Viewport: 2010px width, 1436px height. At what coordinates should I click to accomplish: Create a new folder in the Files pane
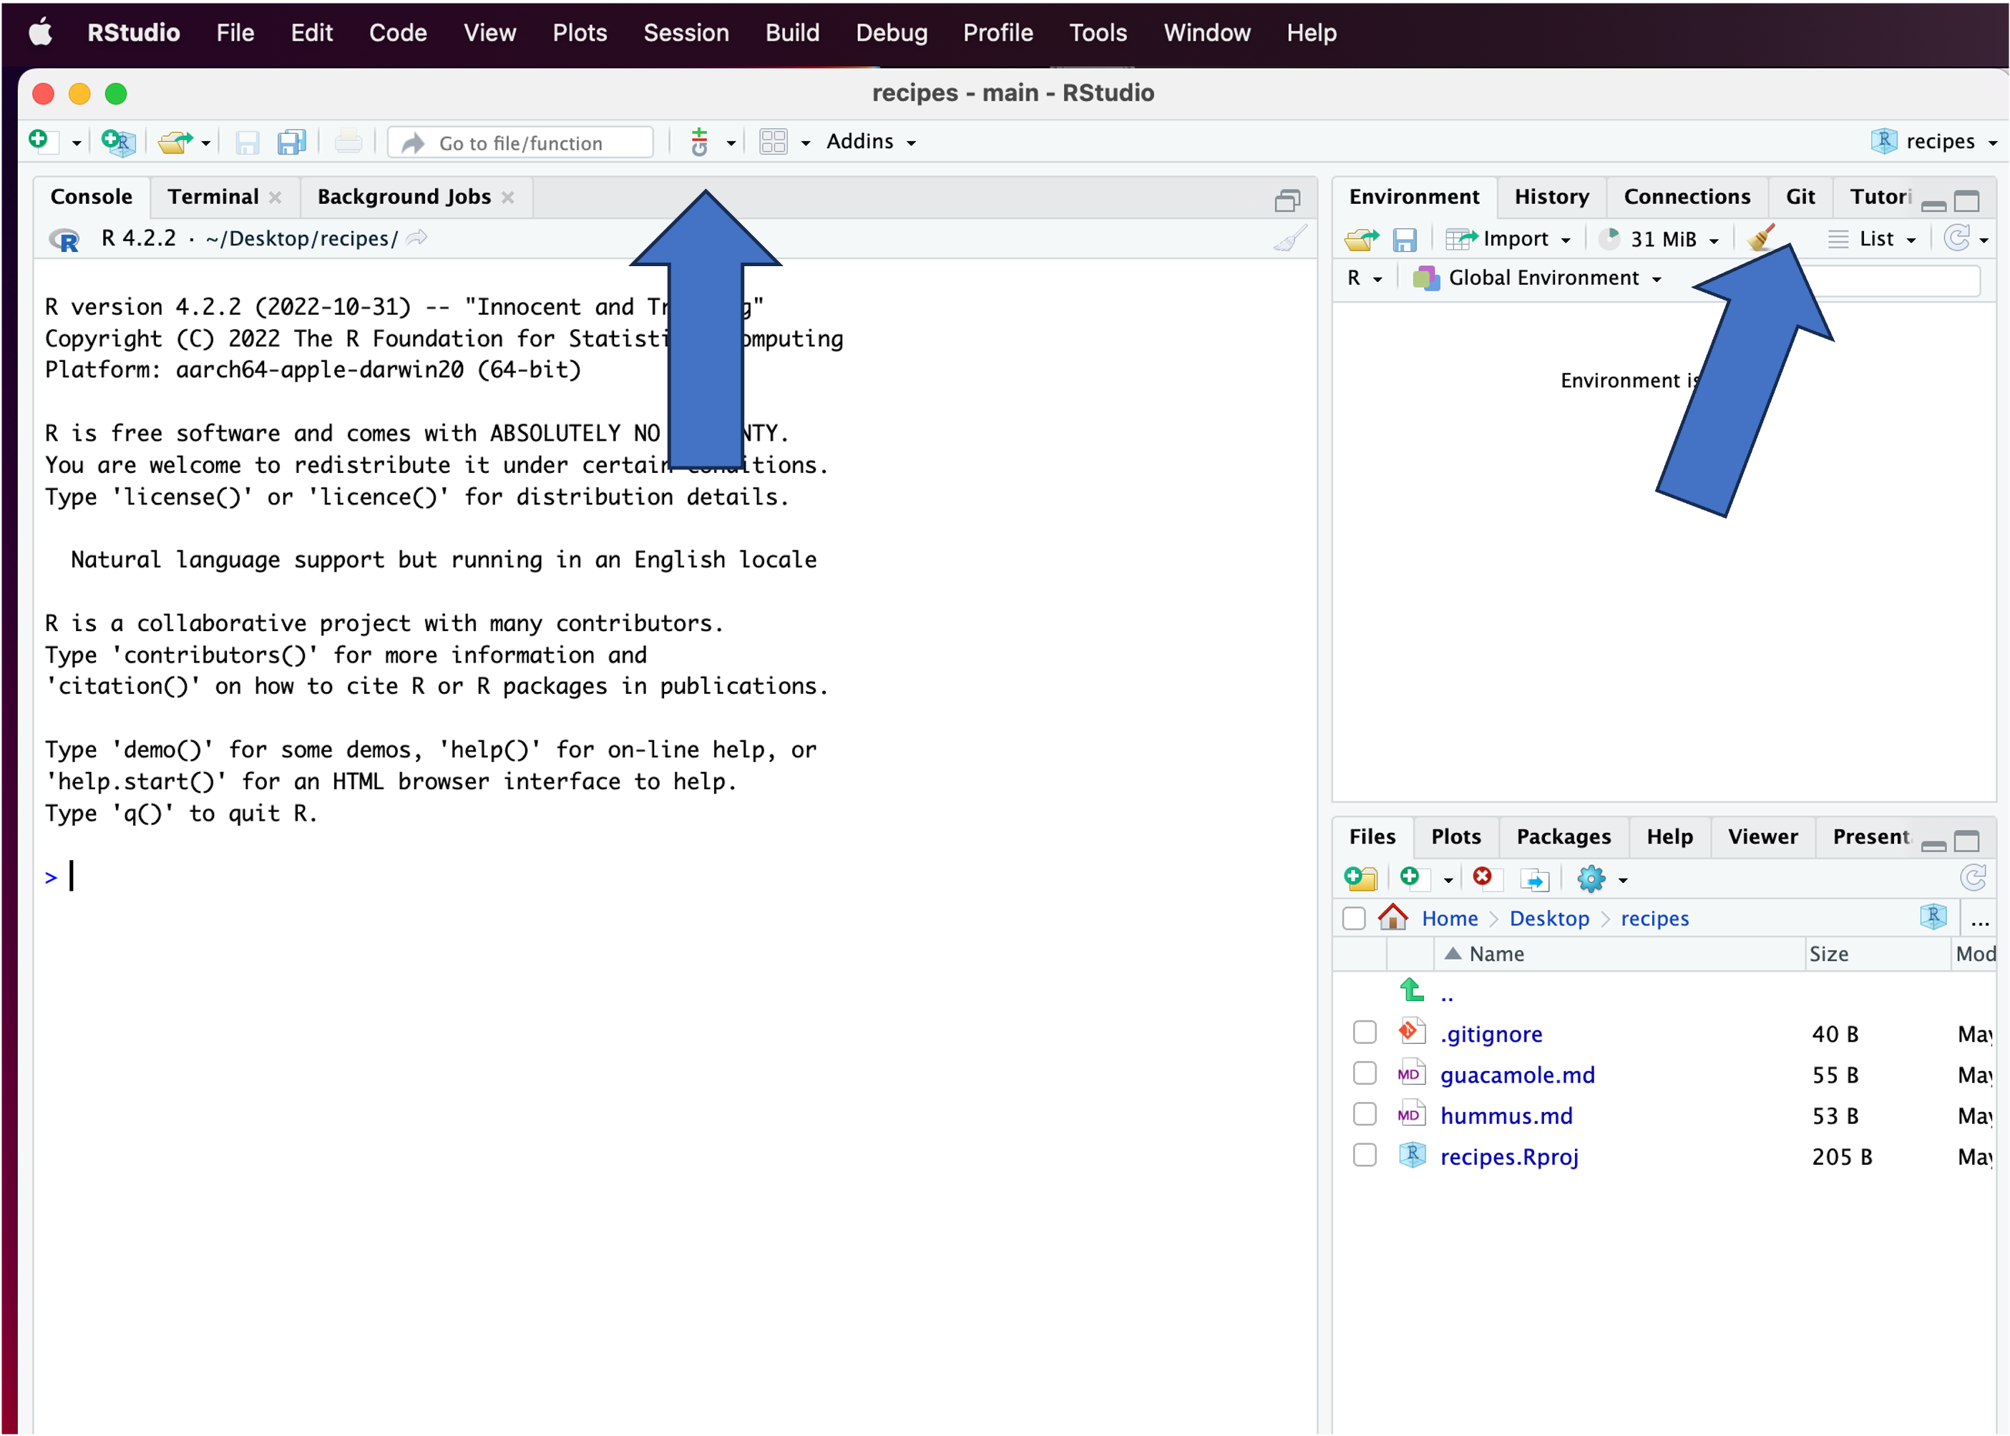tap(1360, 878)
